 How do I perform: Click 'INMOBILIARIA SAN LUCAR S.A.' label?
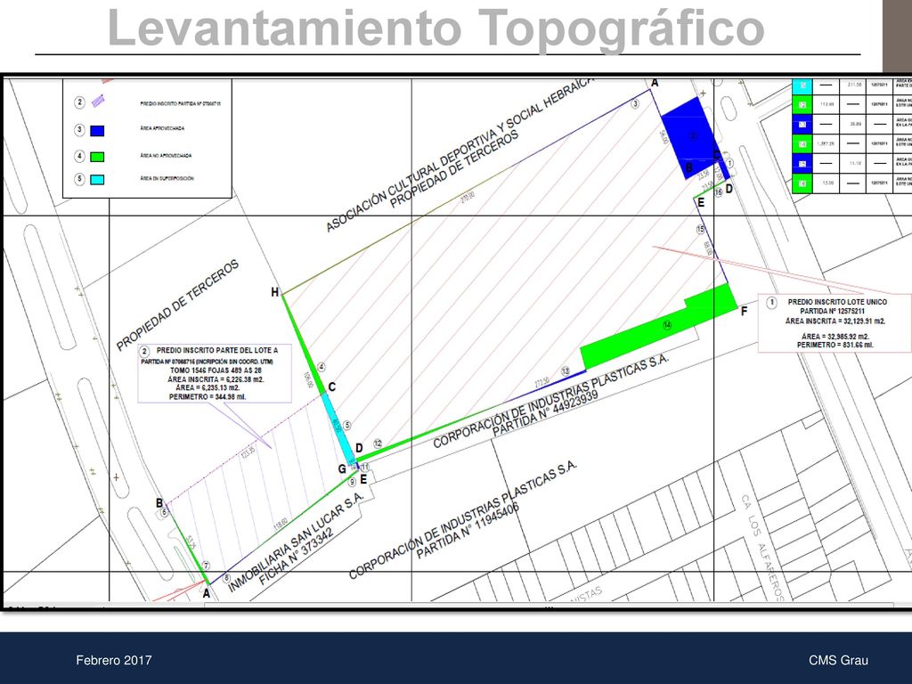tap(296, 542)
